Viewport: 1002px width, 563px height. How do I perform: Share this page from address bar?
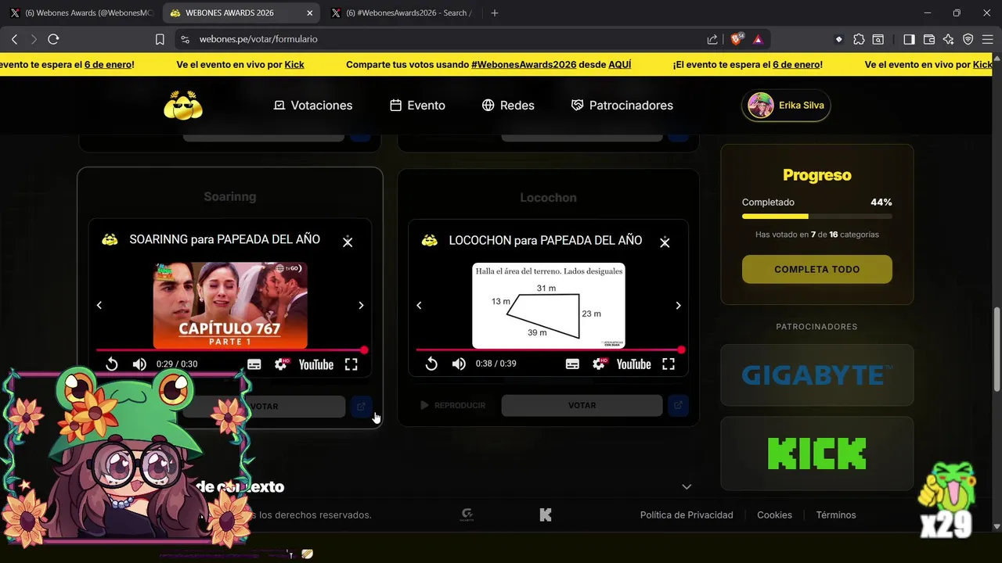tap(712, 39)
